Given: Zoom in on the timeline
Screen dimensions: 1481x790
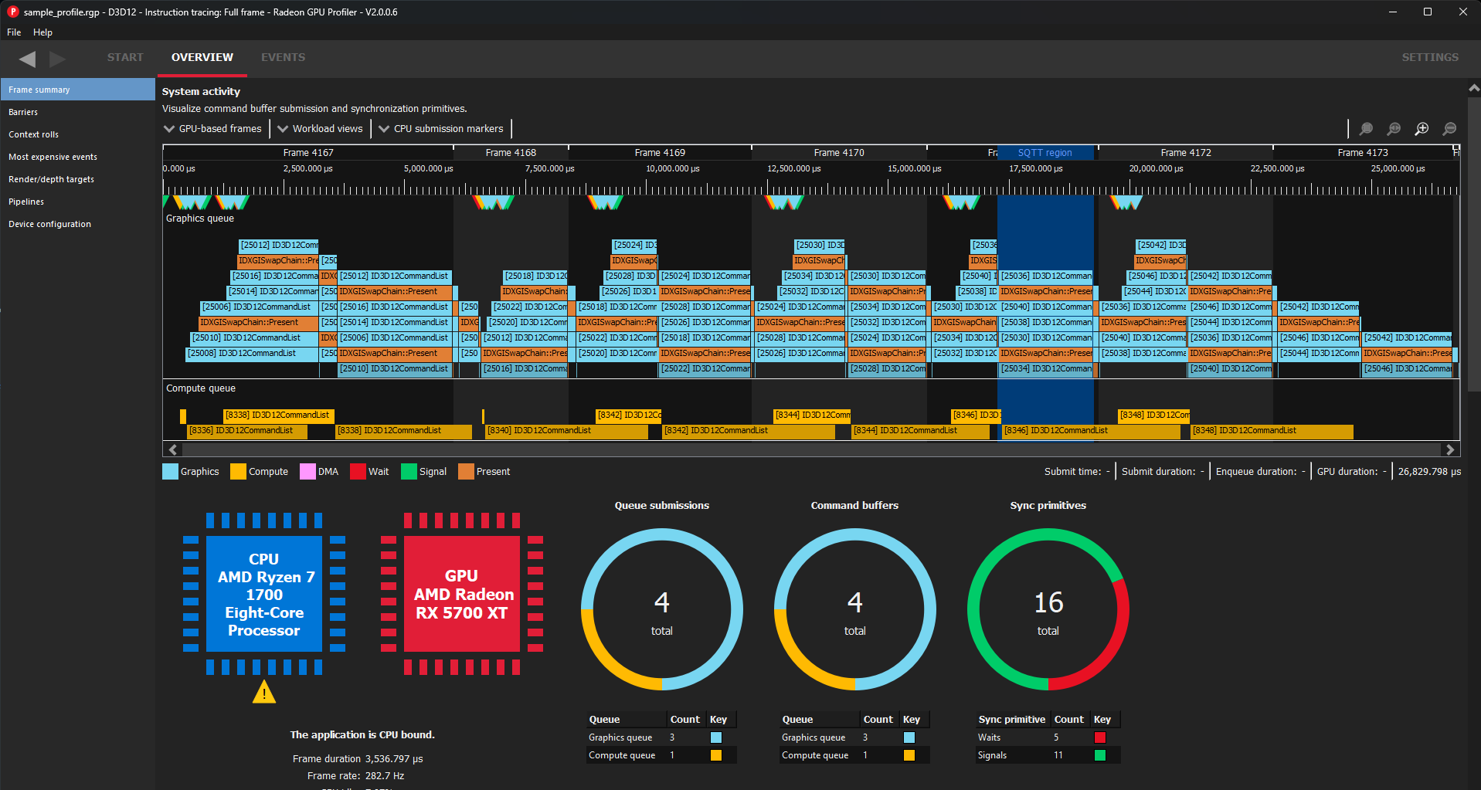Looking at the screenshot, I should point(1422,129).
